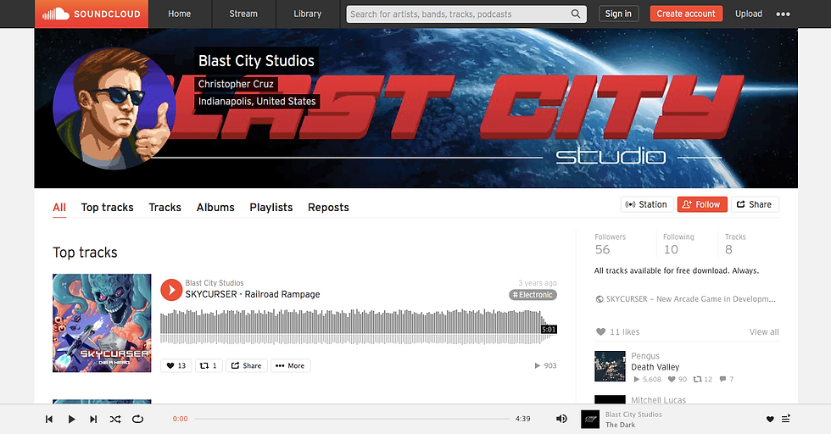Share the Railroad Rampage track
Screen dimensions: 831x434
tap(247, 365)
